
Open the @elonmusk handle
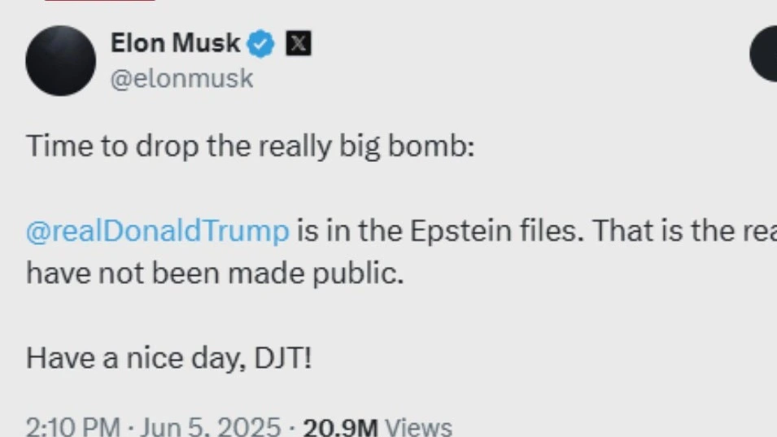pyautogui.click(x=181, y=79)
